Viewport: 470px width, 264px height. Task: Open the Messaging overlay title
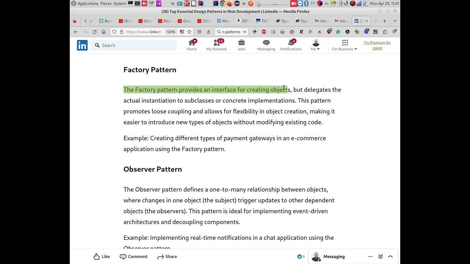click(x=334, y=257)
